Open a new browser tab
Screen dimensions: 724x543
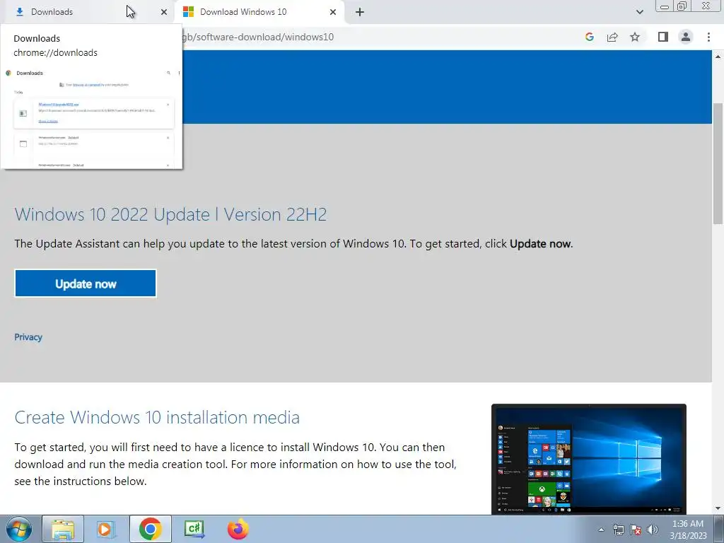point(360,12)
